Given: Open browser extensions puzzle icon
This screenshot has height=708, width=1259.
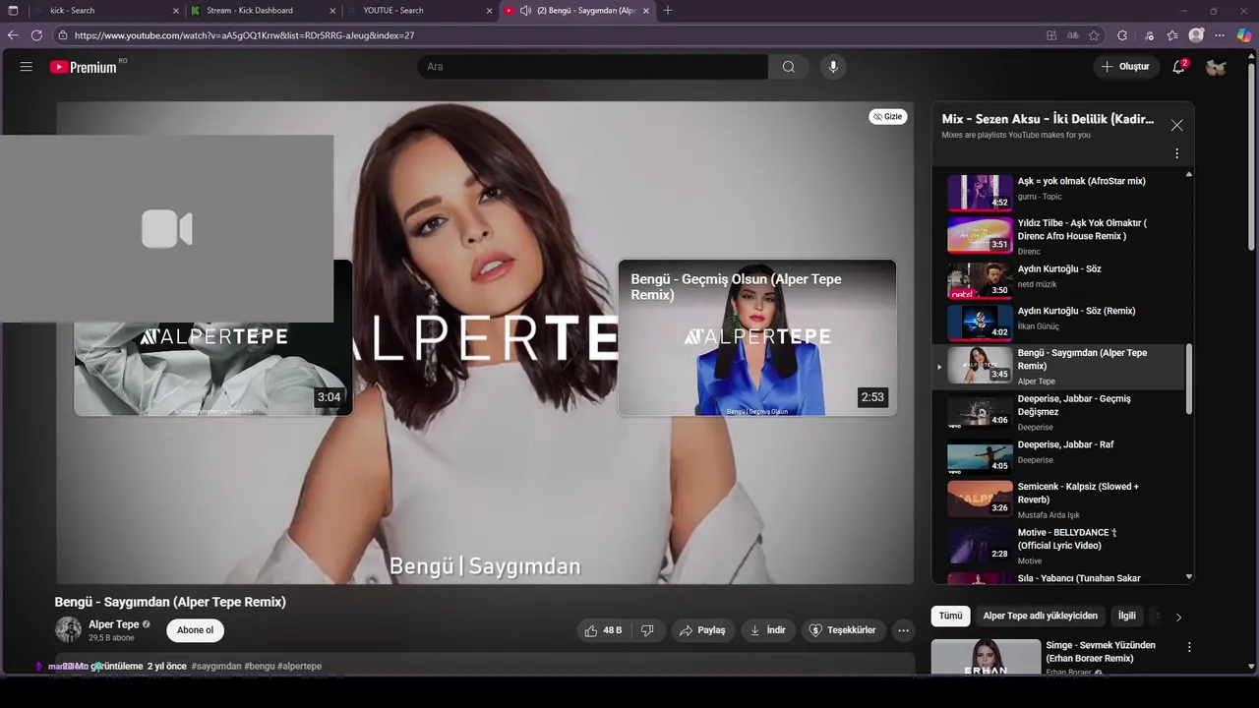Looking at the screenshot, I should pyautogui.click(x=1122, y=35).
